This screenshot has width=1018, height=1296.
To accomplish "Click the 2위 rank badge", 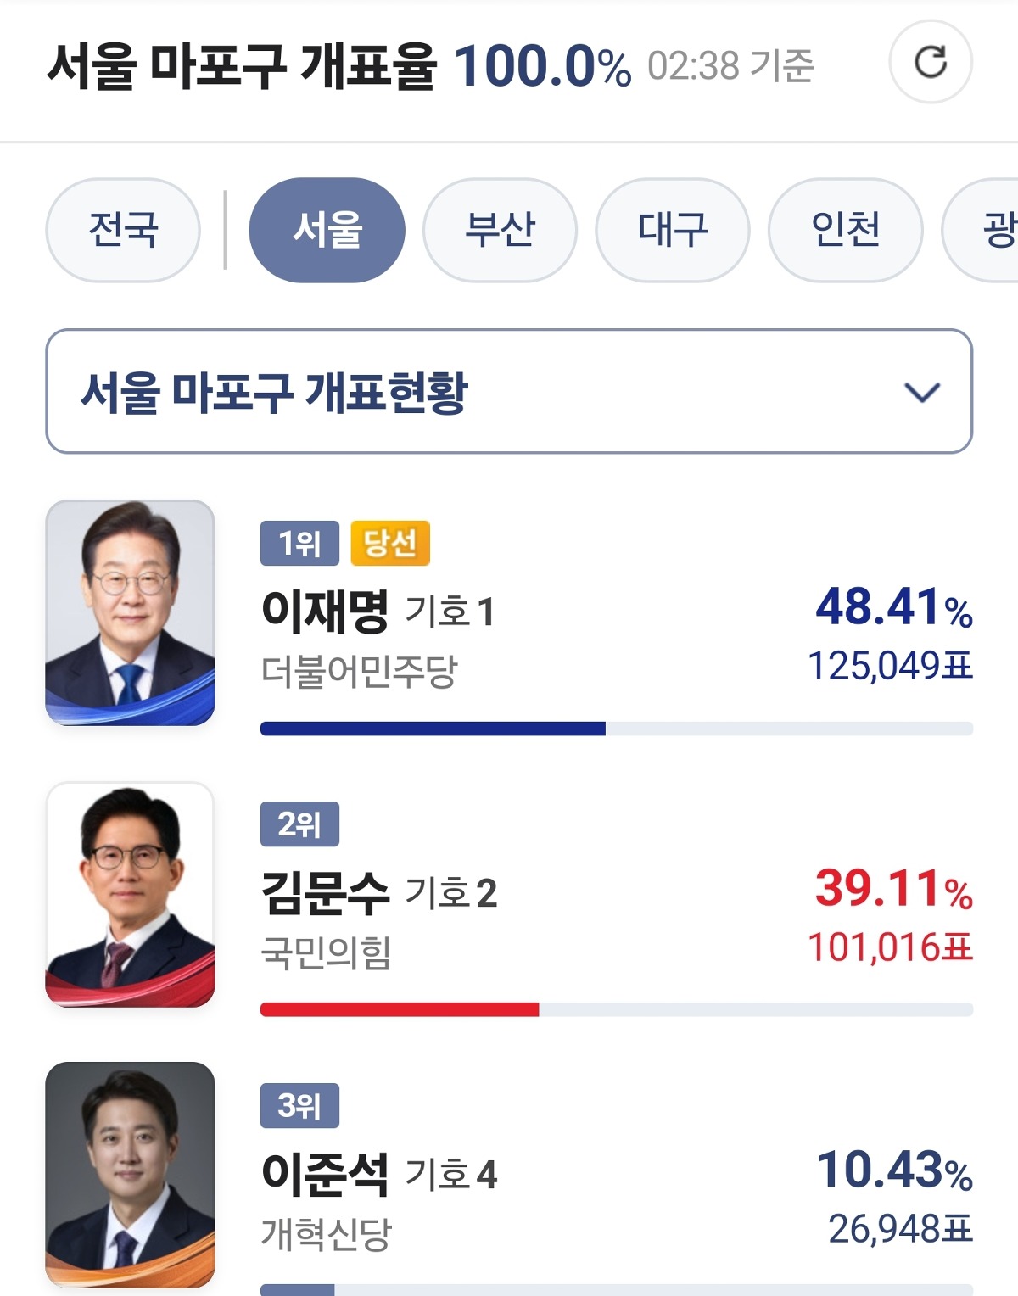I will (299, 824).
